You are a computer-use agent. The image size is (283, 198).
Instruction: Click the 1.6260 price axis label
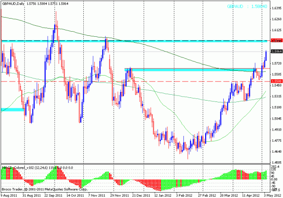(x=277, y=19)
